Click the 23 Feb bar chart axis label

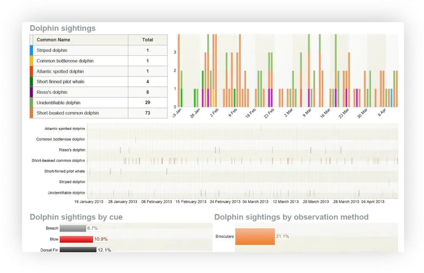point(269,113)
